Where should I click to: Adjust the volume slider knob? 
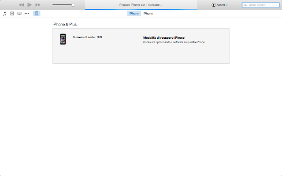pos(73,5)
